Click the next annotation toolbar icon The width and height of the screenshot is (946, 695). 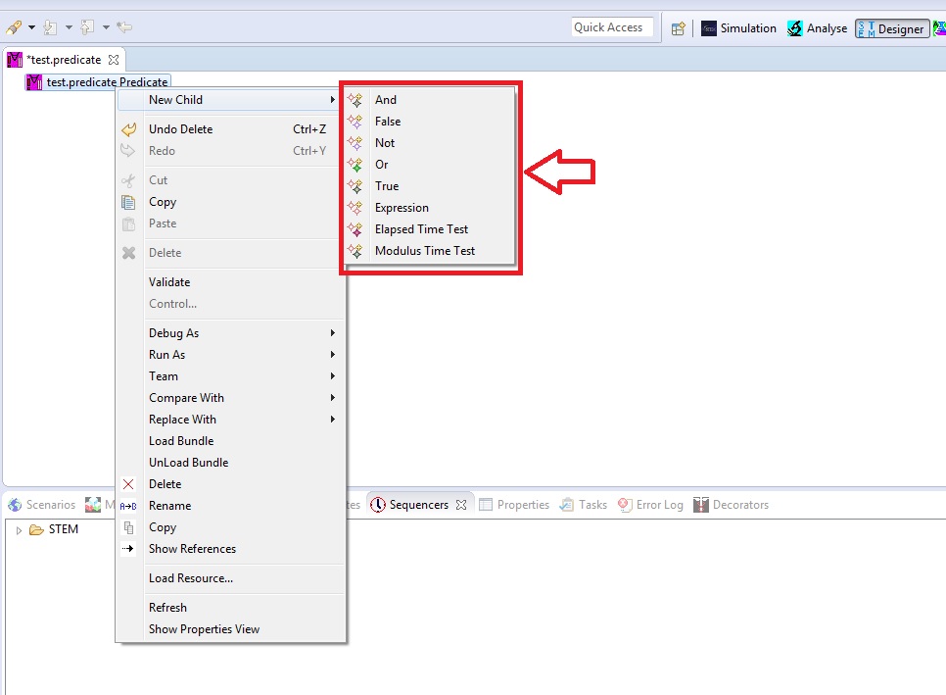[x=51, y=27]
